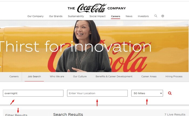Click the red job search magnifier icon

(x=170, y=93)
